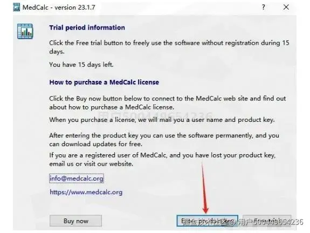Click the highlighted button under the red arrow

(x=208, y=221)
